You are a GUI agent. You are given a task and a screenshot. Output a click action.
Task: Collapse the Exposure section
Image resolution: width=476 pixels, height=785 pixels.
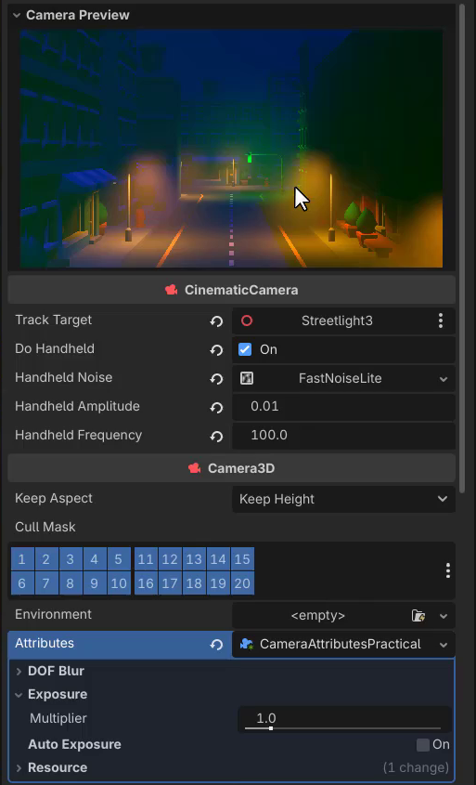[x=19, y=695]
